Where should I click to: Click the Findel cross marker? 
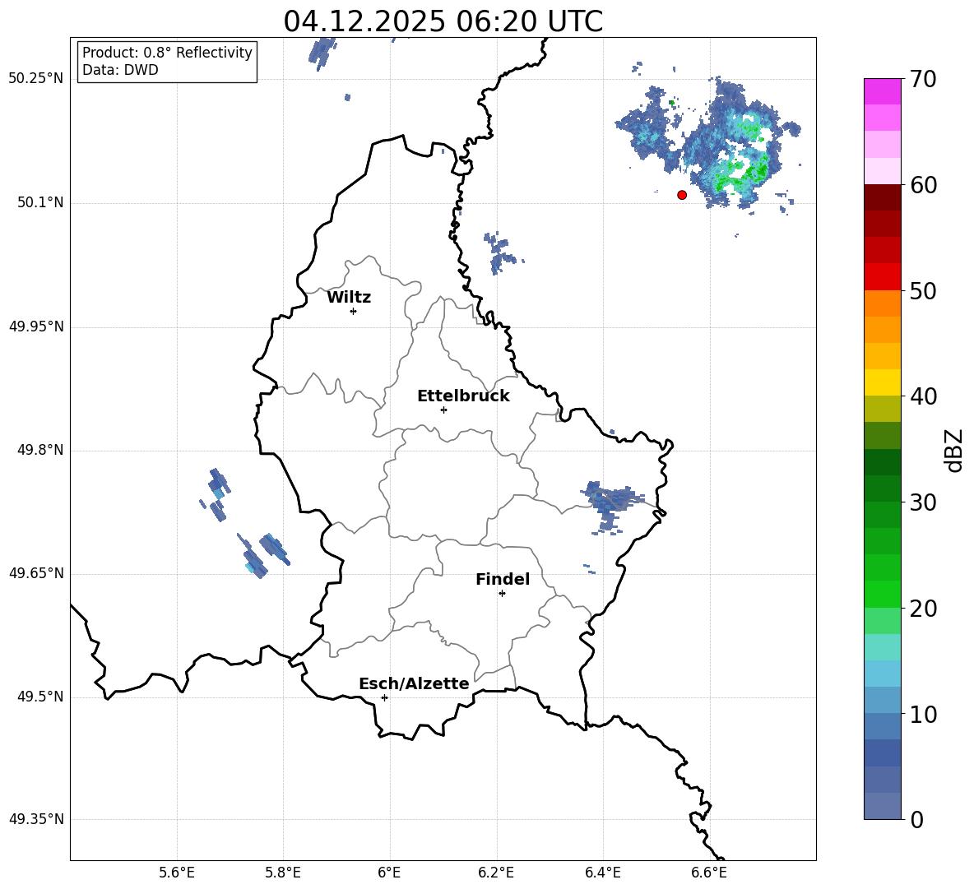tap(502, 594)
